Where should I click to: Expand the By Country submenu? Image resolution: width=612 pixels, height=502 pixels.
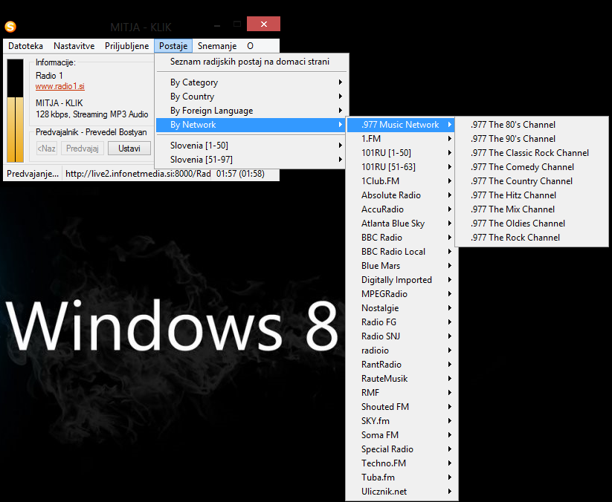point(252,97)
